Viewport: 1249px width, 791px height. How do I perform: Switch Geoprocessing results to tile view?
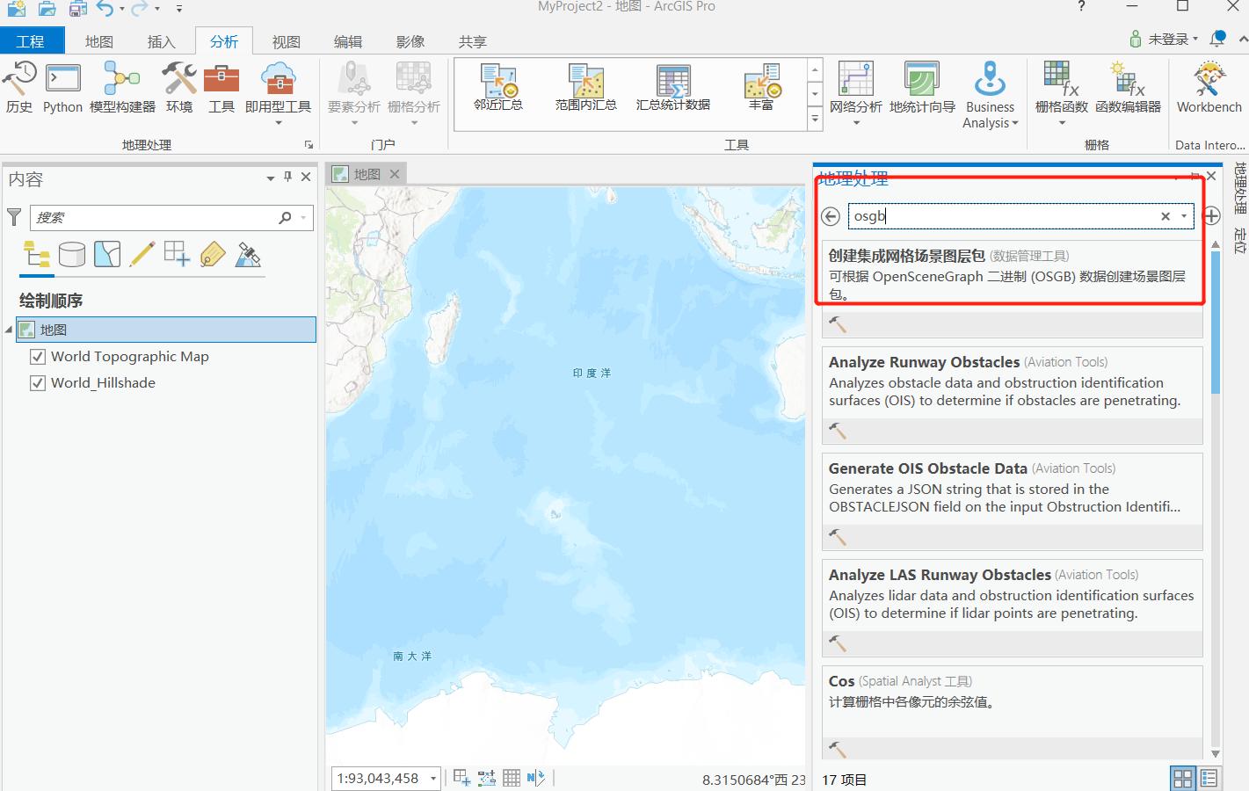pos(1183,779)
